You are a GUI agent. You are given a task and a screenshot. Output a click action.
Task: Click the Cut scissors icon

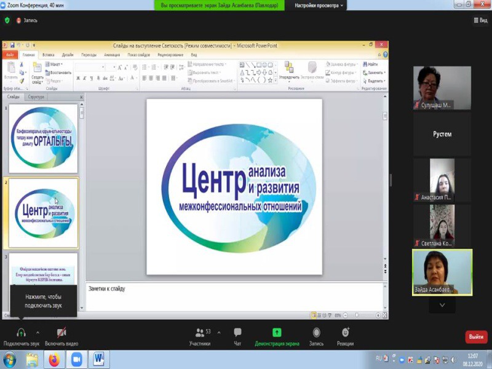pos(22,65)
